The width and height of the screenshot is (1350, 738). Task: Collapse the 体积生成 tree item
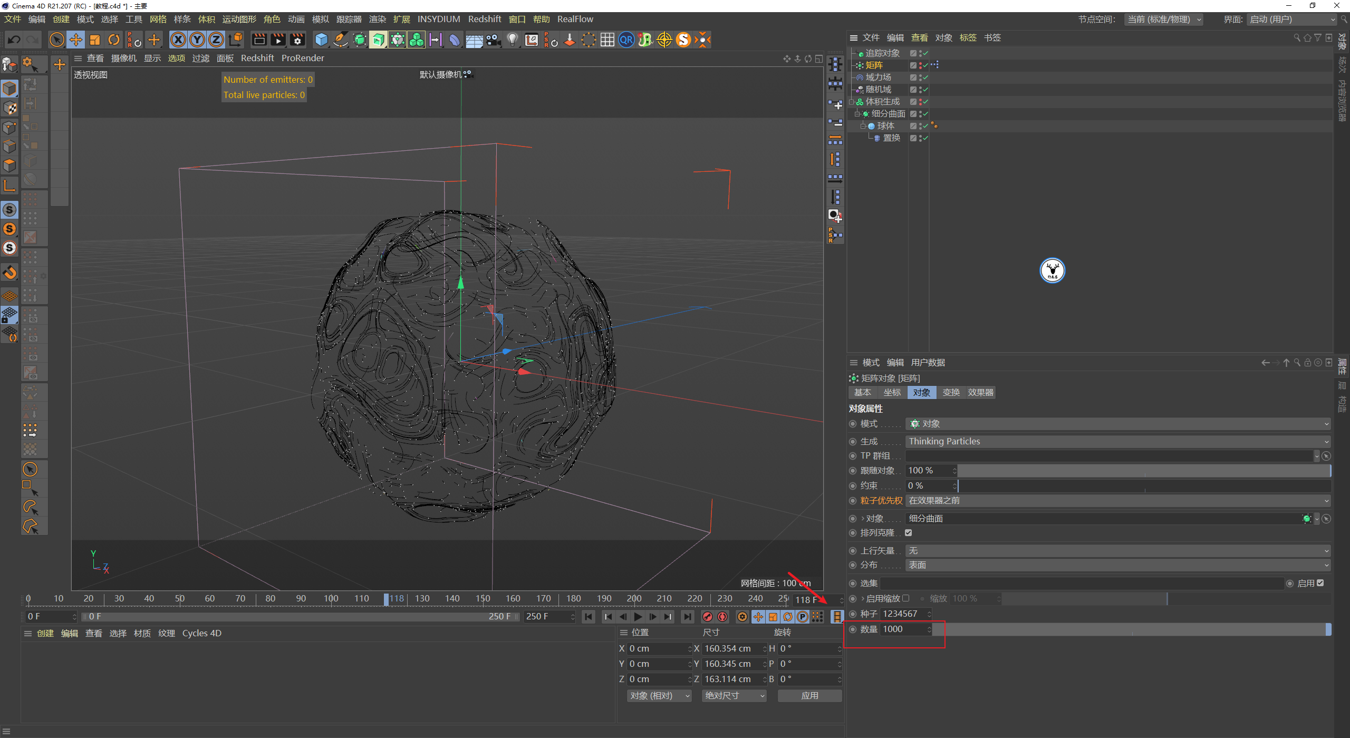tap(852, 102)
